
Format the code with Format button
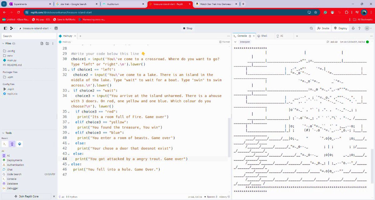pyautogui.click(x=224, y=42)
